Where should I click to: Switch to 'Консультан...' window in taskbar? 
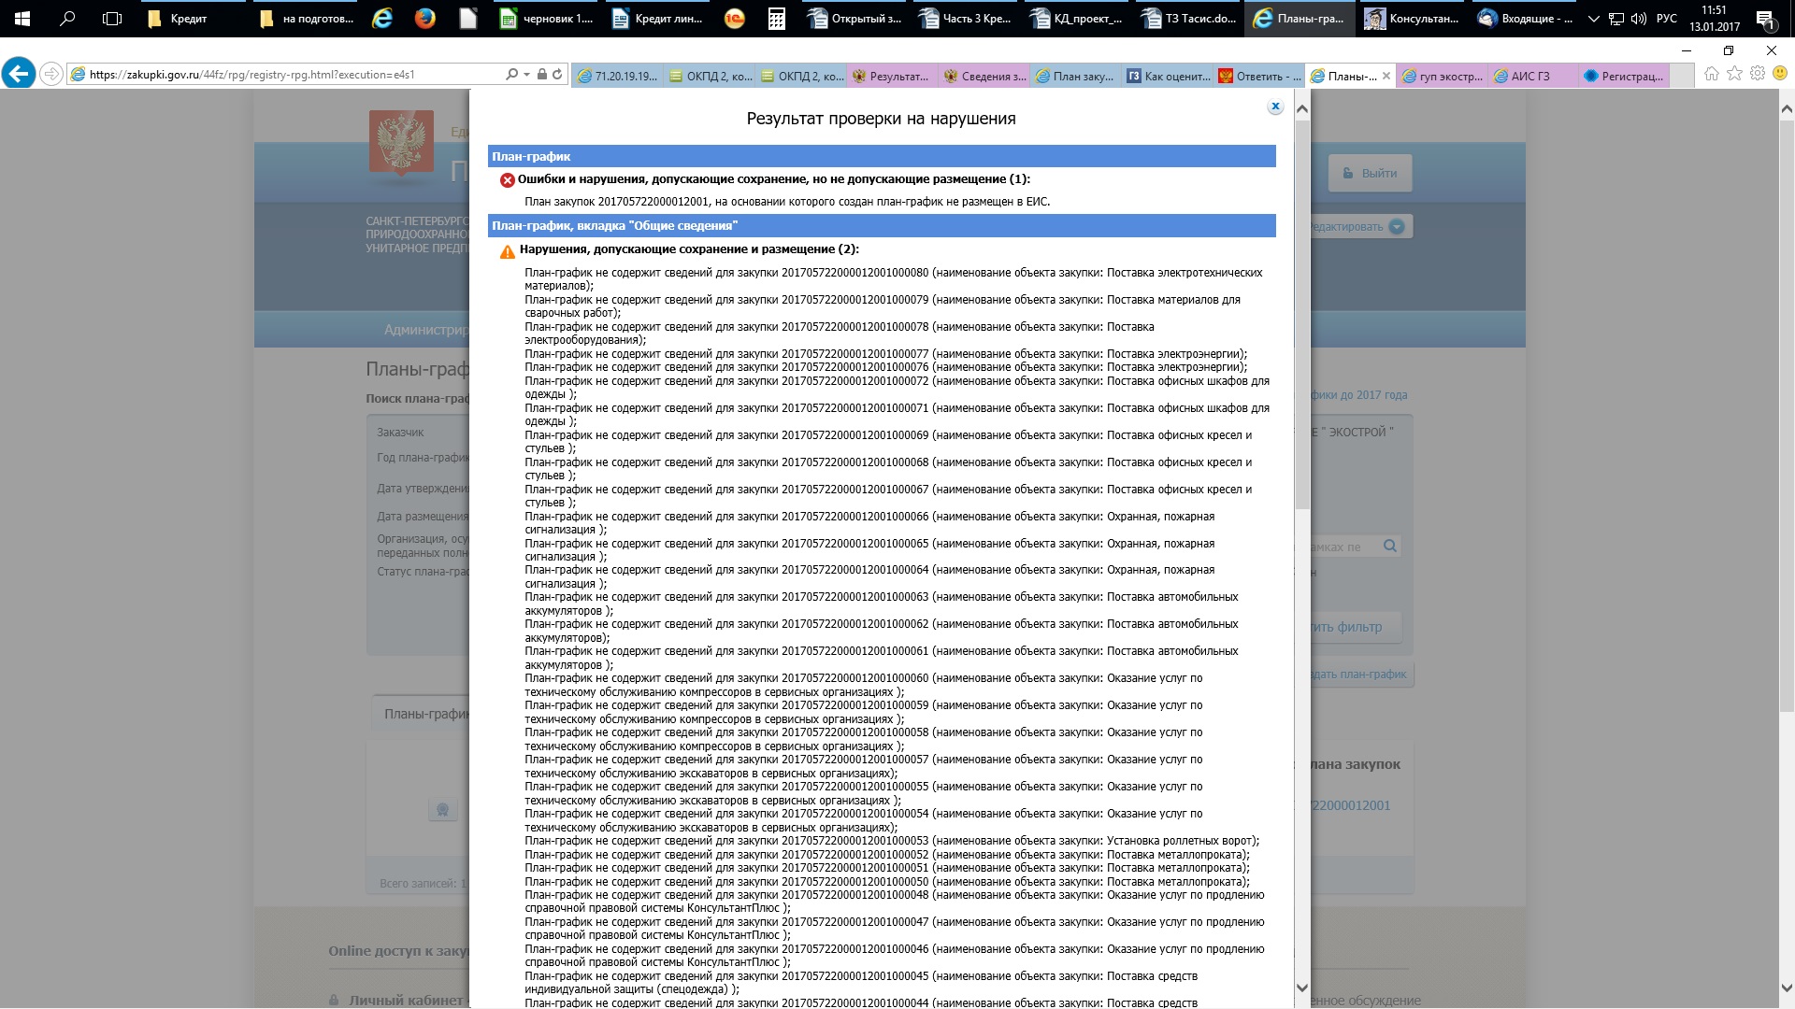coord(1412,19)
